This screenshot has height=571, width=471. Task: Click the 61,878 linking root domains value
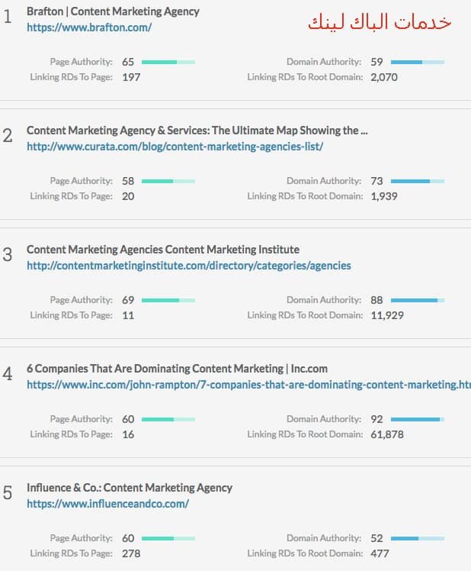pyautogui.click(x=387, y=434)
